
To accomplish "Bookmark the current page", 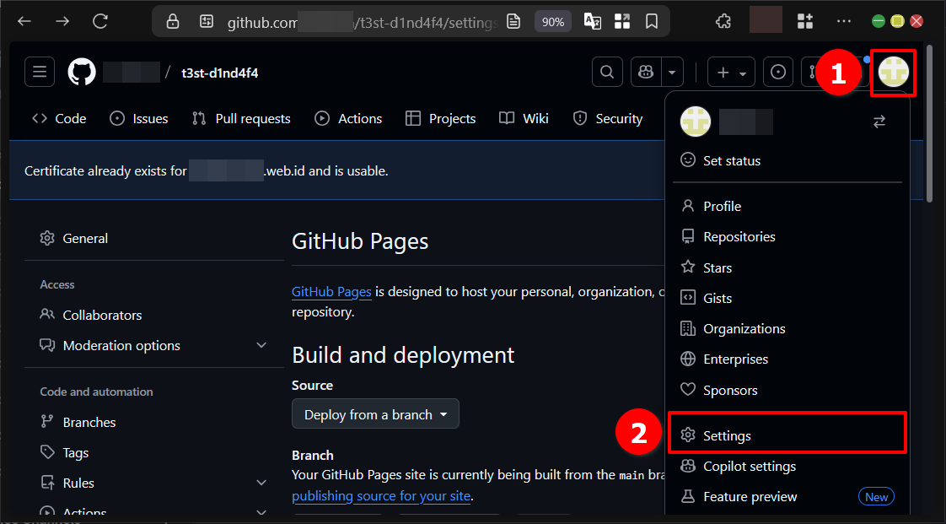I will (x=652, y=21).
